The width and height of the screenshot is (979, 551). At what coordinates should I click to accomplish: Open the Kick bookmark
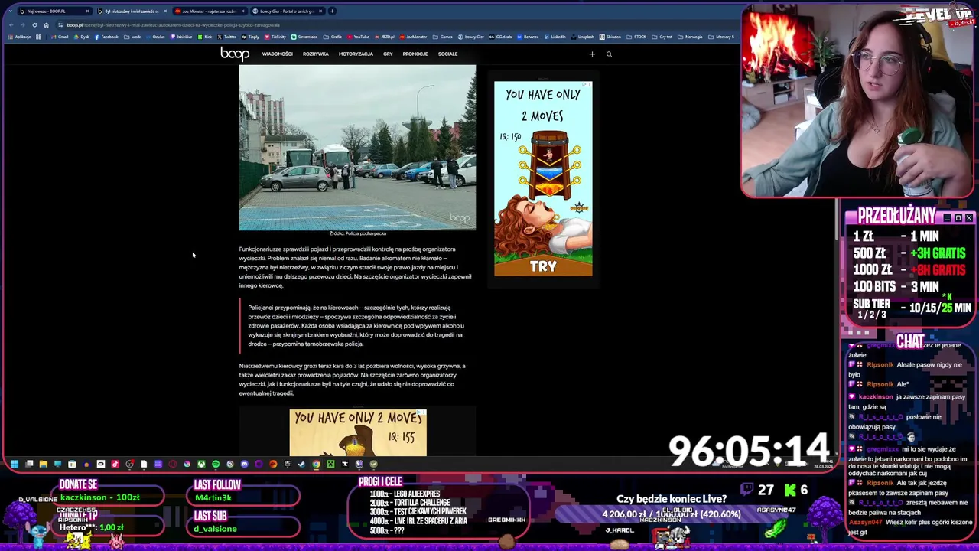(x=204, y=37)
